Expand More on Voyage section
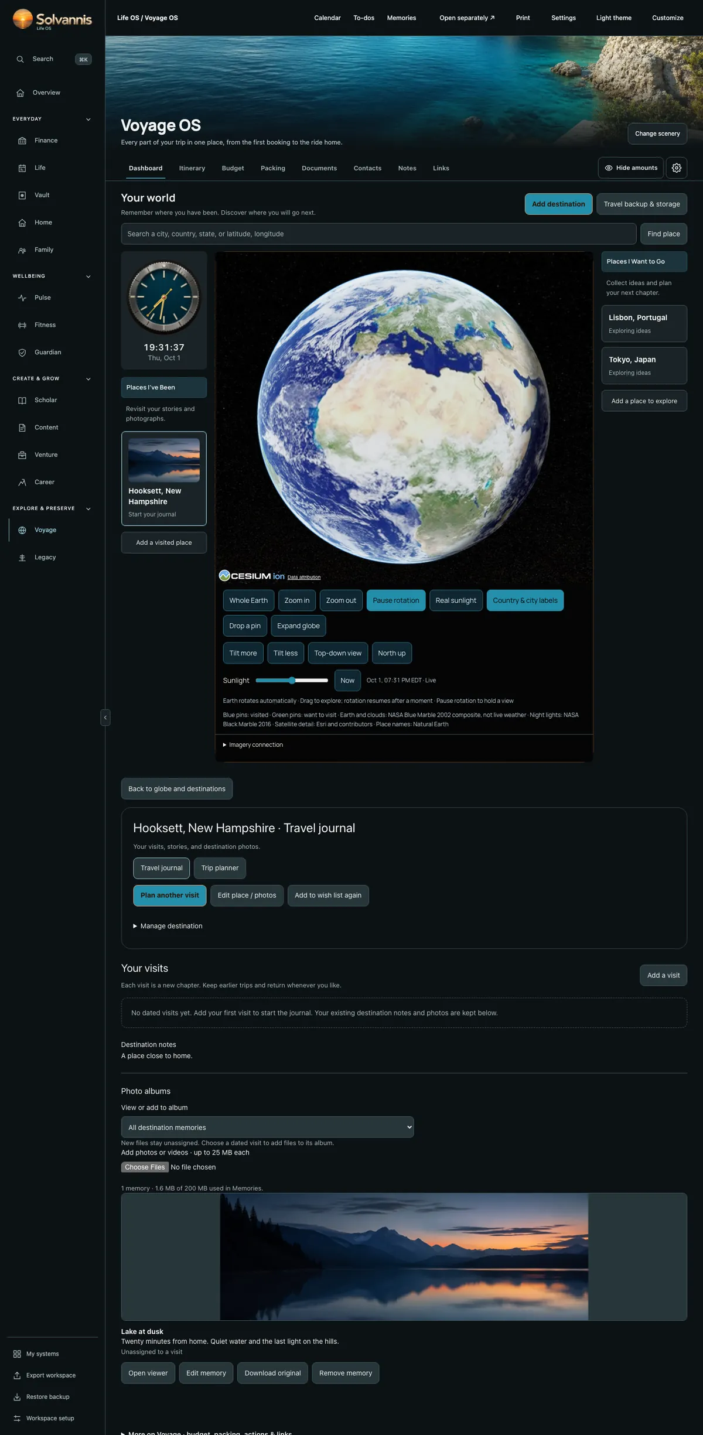 (x=207, y=1433)
